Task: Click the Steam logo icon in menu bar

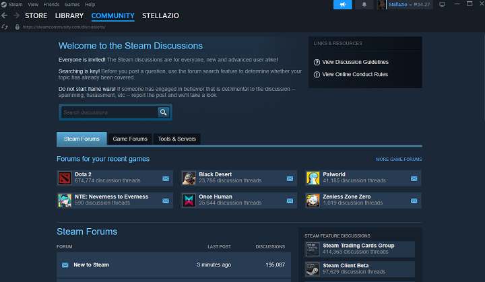Action: (x=4, y=4)
